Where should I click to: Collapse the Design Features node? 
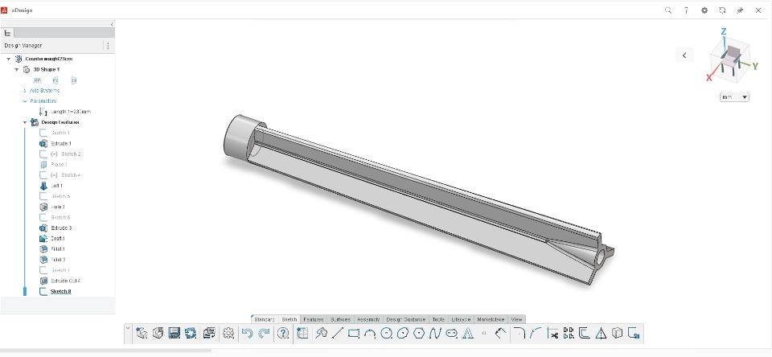(x=25, y=122)
